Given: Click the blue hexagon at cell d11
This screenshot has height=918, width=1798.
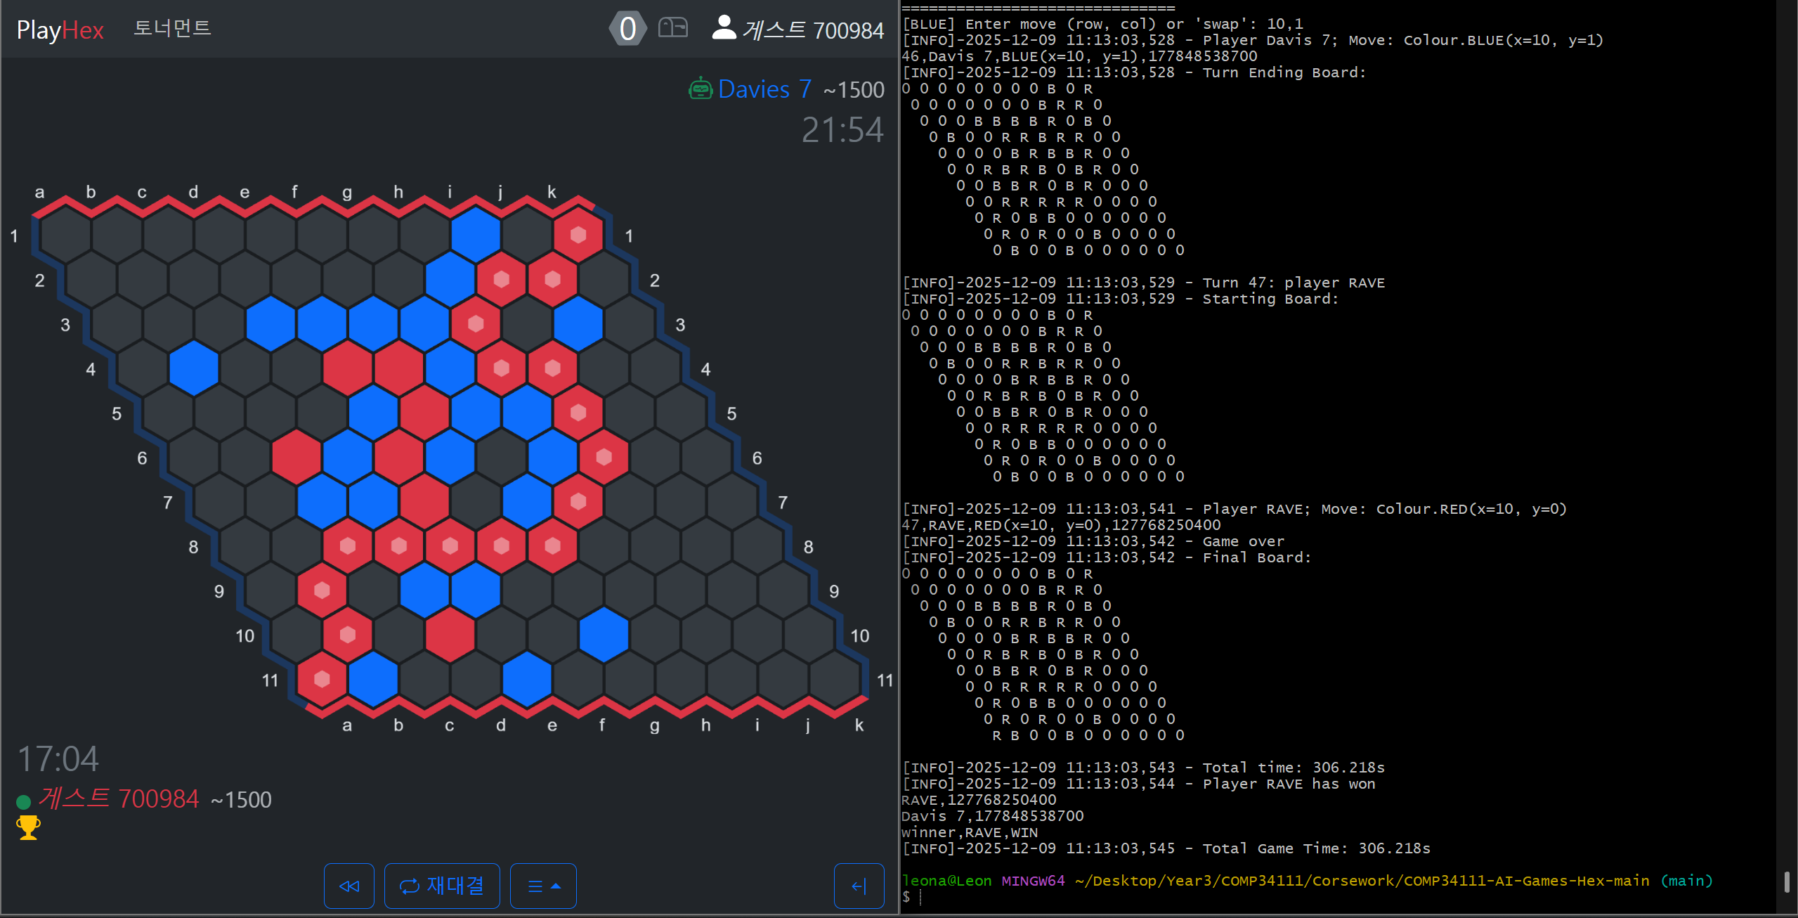Looking at the screenshot, I should click(527, 679).
